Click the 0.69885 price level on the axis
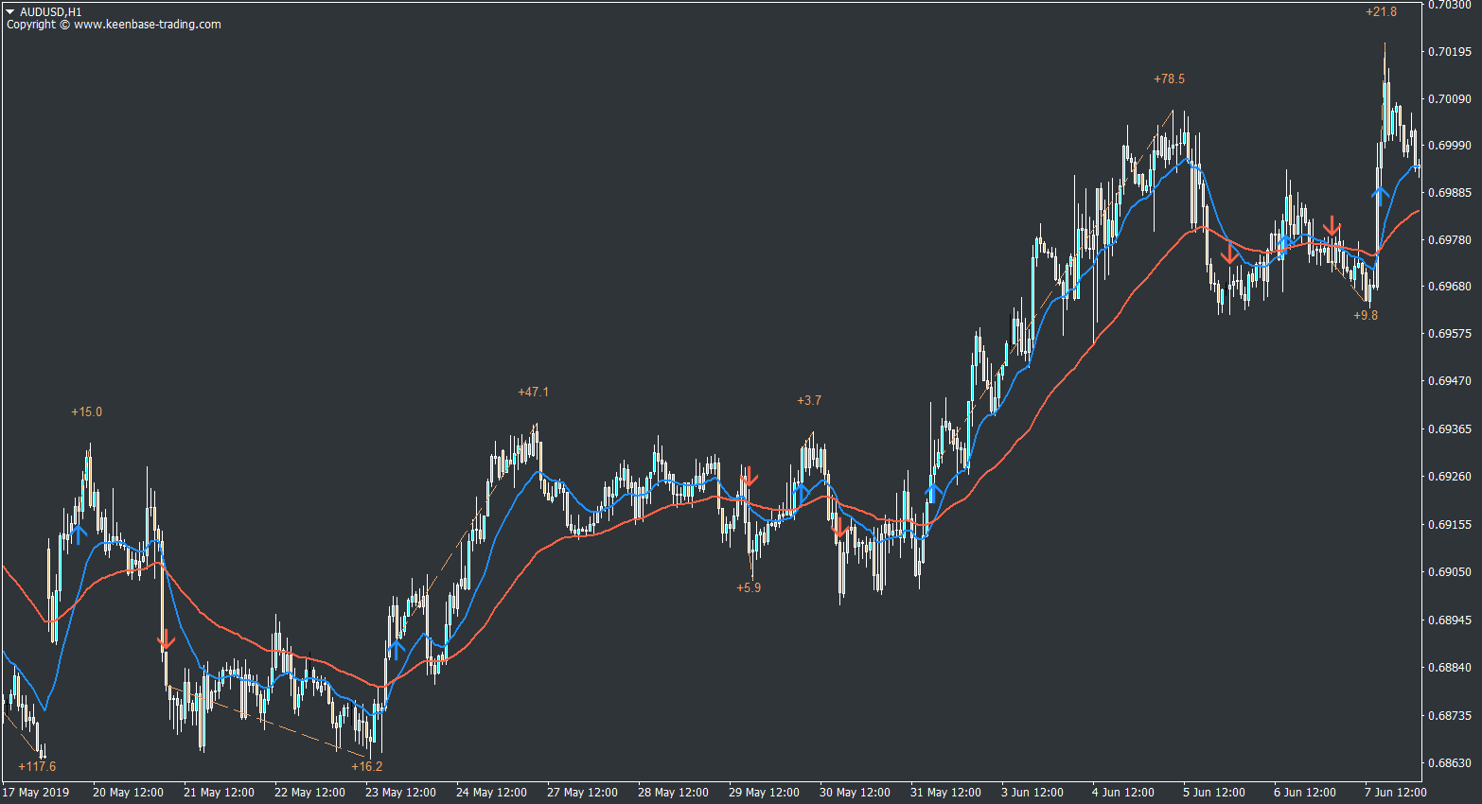The height and width of the screenshot is (804, 1482). pos(1449,192)
